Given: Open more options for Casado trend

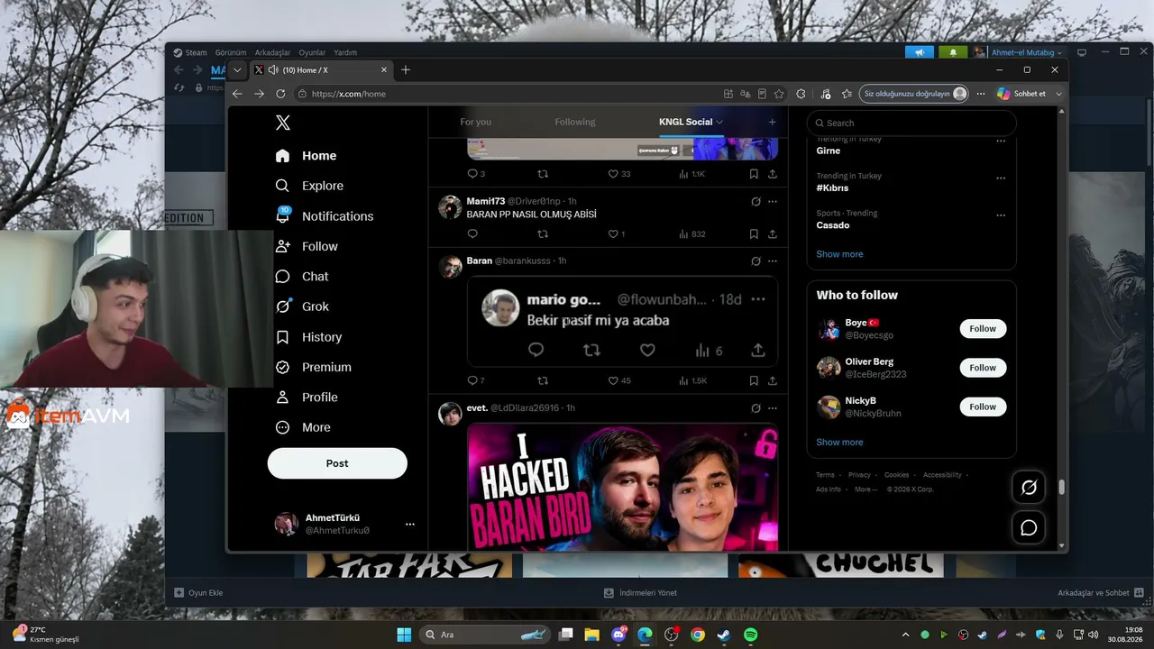Looking at the screenshot, I should (1001, 215).
